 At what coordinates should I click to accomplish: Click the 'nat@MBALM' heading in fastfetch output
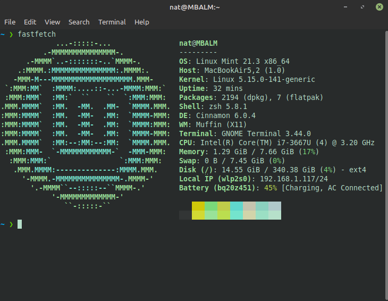198,43
